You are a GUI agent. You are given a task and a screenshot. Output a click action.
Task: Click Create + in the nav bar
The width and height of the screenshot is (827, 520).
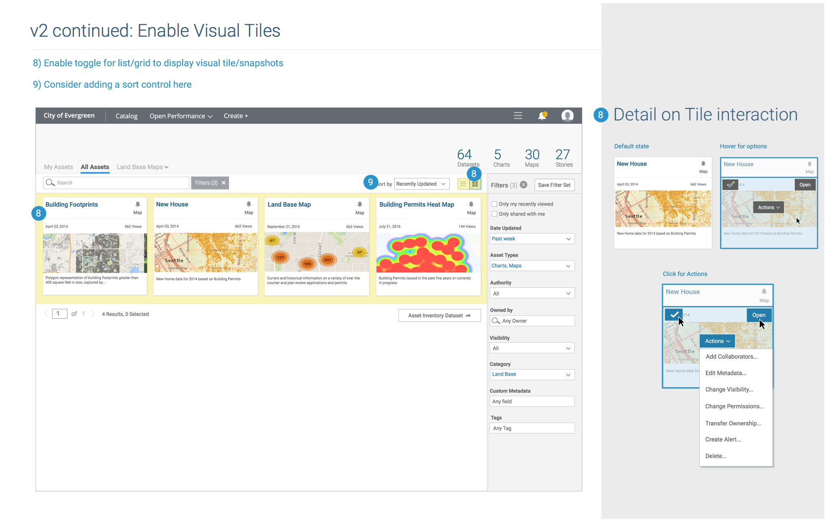click(x=236, y=116)
